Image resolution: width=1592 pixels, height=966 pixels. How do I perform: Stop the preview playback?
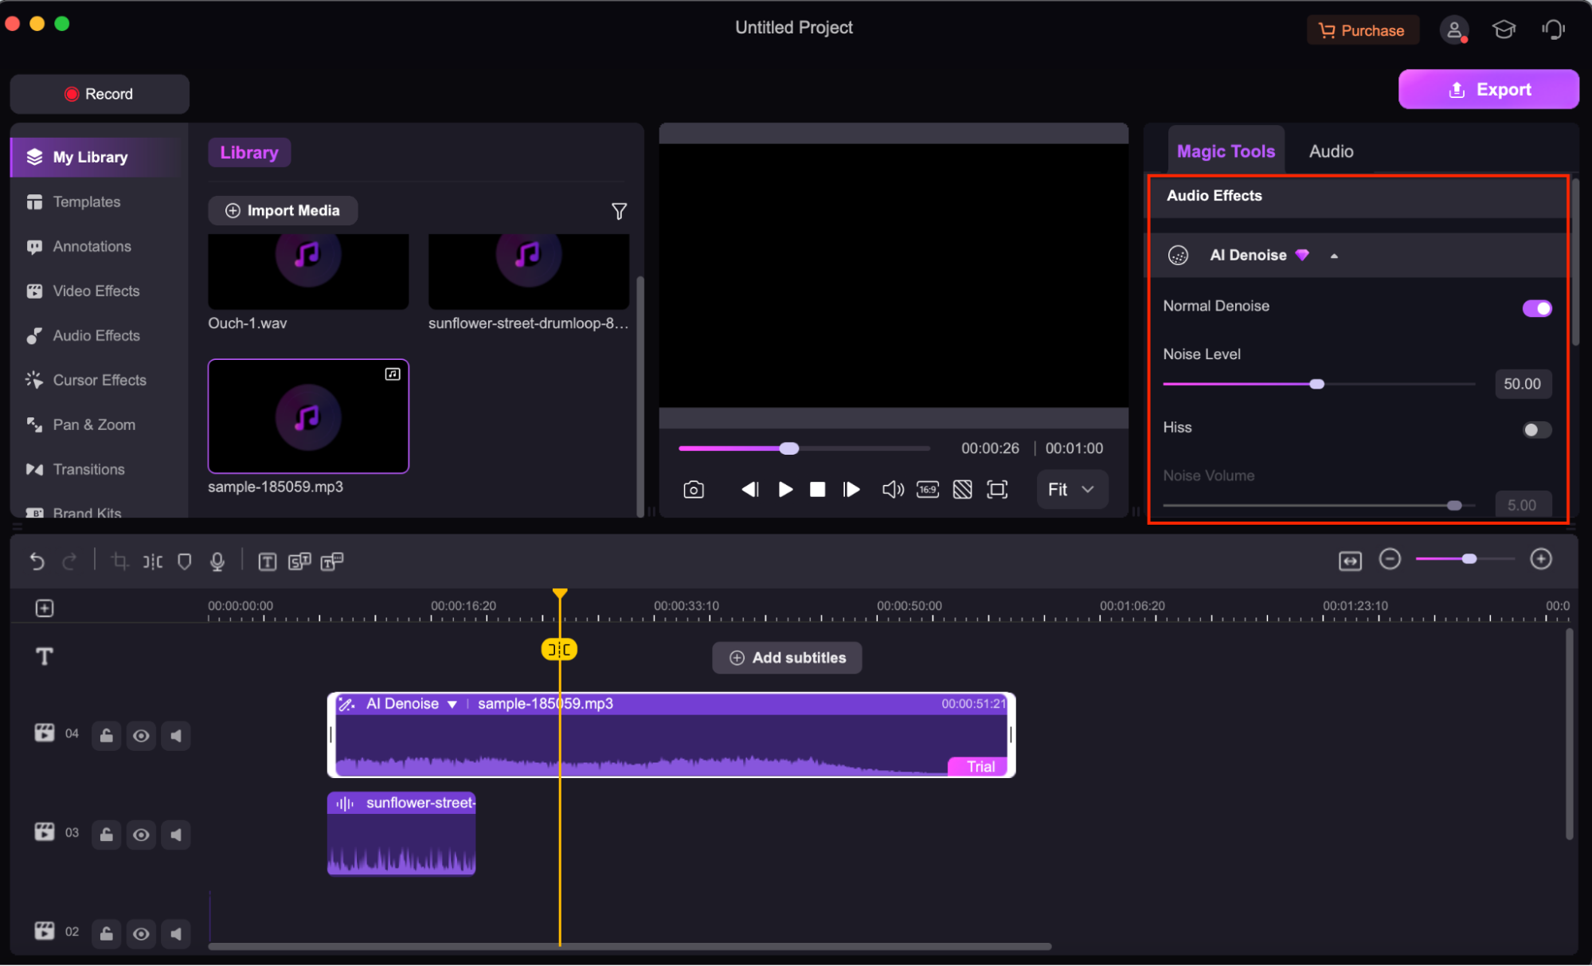pyautogui.click(x=817, y=490)
